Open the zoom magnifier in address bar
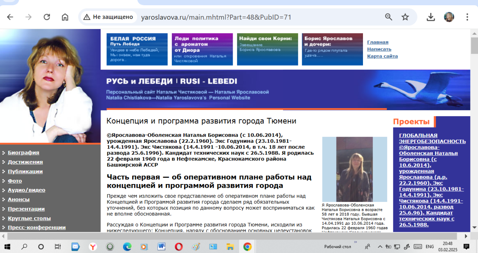478x253 pixels. coord(389,17)
